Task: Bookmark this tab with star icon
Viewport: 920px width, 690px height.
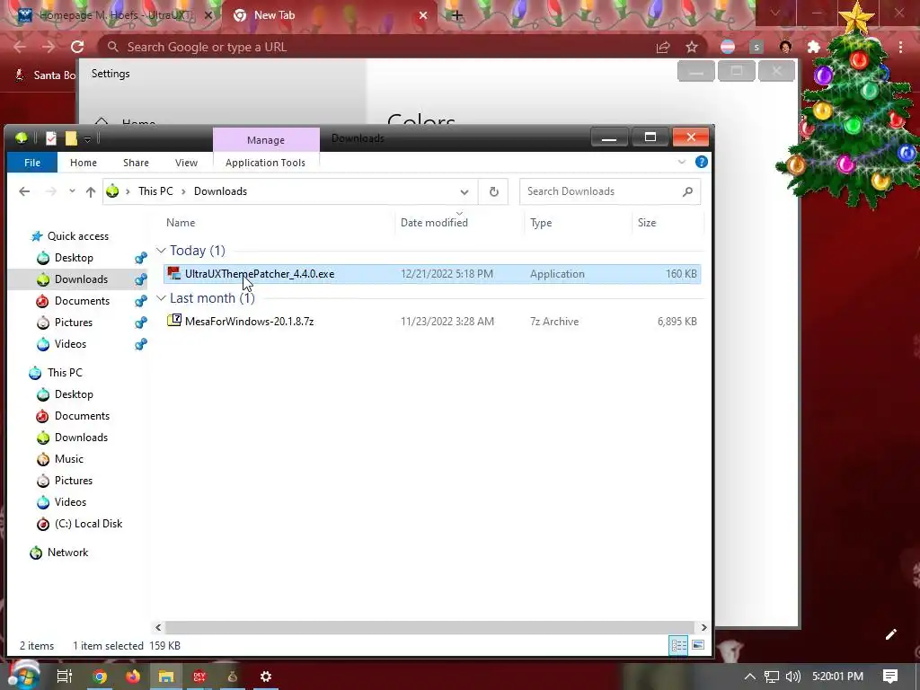Action: coord(692,47)
